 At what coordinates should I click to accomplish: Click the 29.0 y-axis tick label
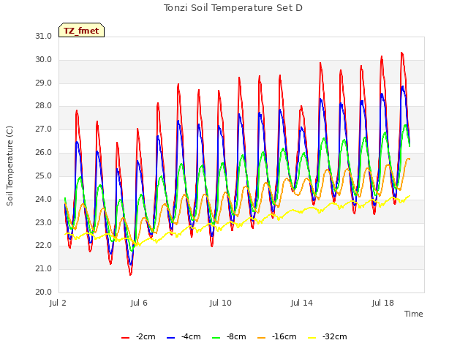[x=44, y=83]
